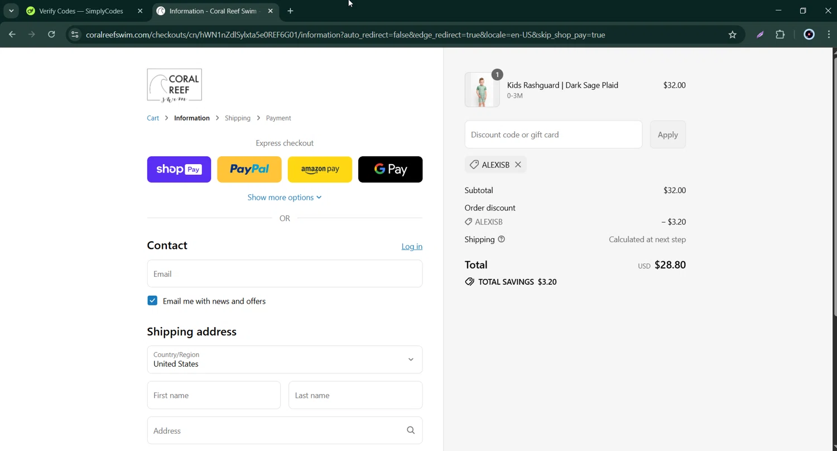837x451 pixels.
Task: Click the address search magnifier icon
Action: [411, 430]
